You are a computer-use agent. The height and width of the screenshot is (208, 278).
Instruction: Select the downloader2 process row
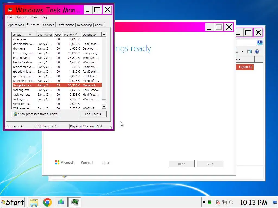click(x=57, y=44)
